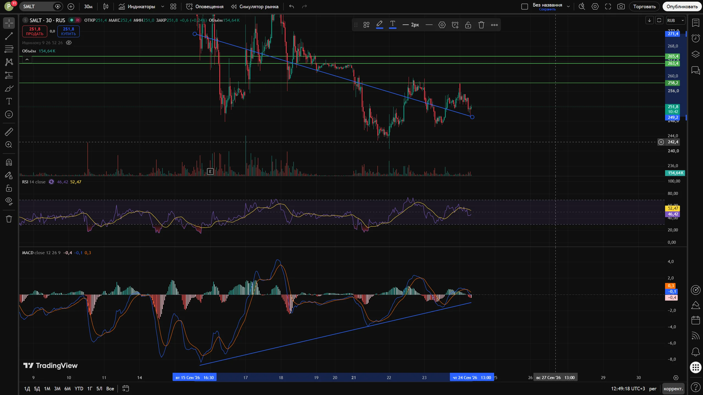Viewport: 703px width, 395px height.
Task: Lock the selected trend line
Action: coord(468,25)
